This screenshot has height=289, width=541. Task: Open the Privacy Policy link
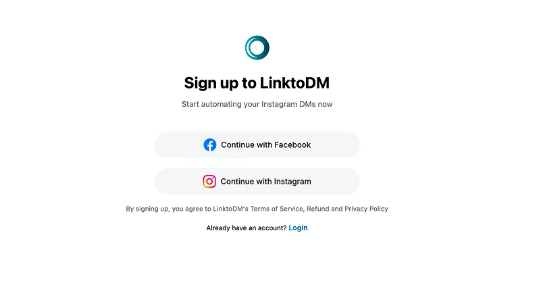tap(366, 209)
